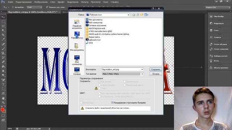Screen dimensions: 232x130
Task: Select the Crop tool
Action: (x=3, y=35)
